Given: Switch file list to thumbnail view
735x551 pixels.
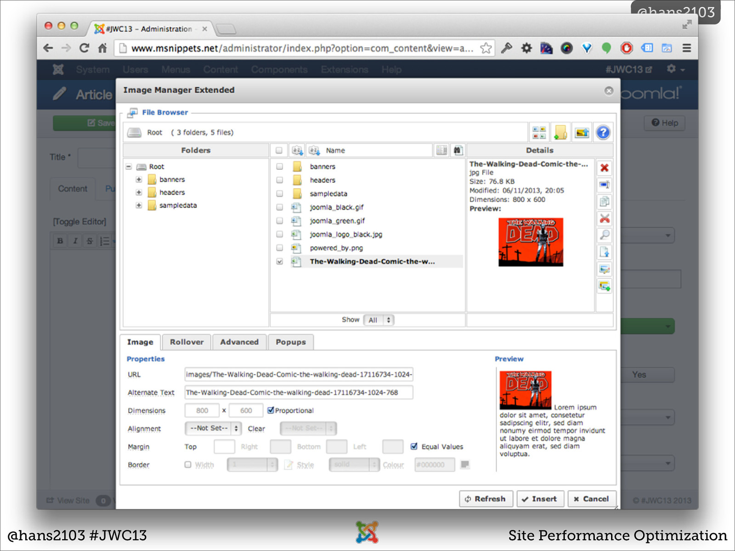Looking at the screenshot, I should click(539, 133).
